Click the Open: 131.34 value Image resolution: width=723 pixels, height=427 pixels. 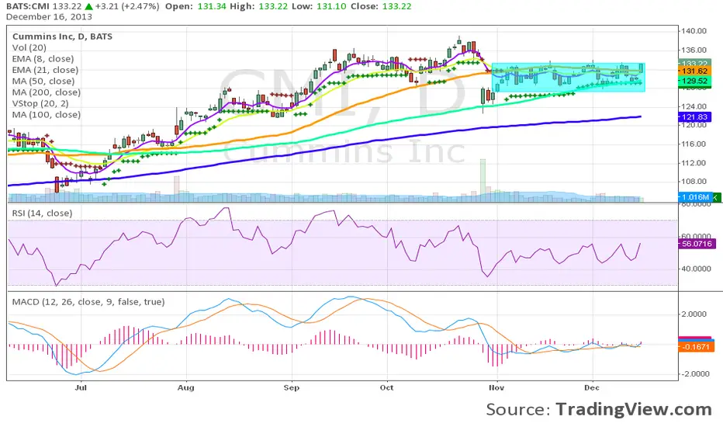click(x=195, y=6)
